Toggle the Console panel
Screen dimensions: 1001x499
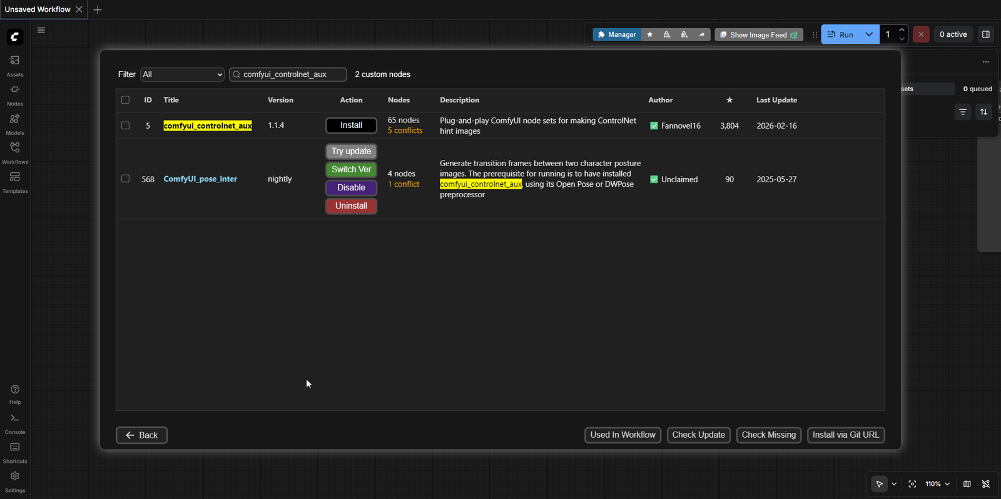click(15, 423)
